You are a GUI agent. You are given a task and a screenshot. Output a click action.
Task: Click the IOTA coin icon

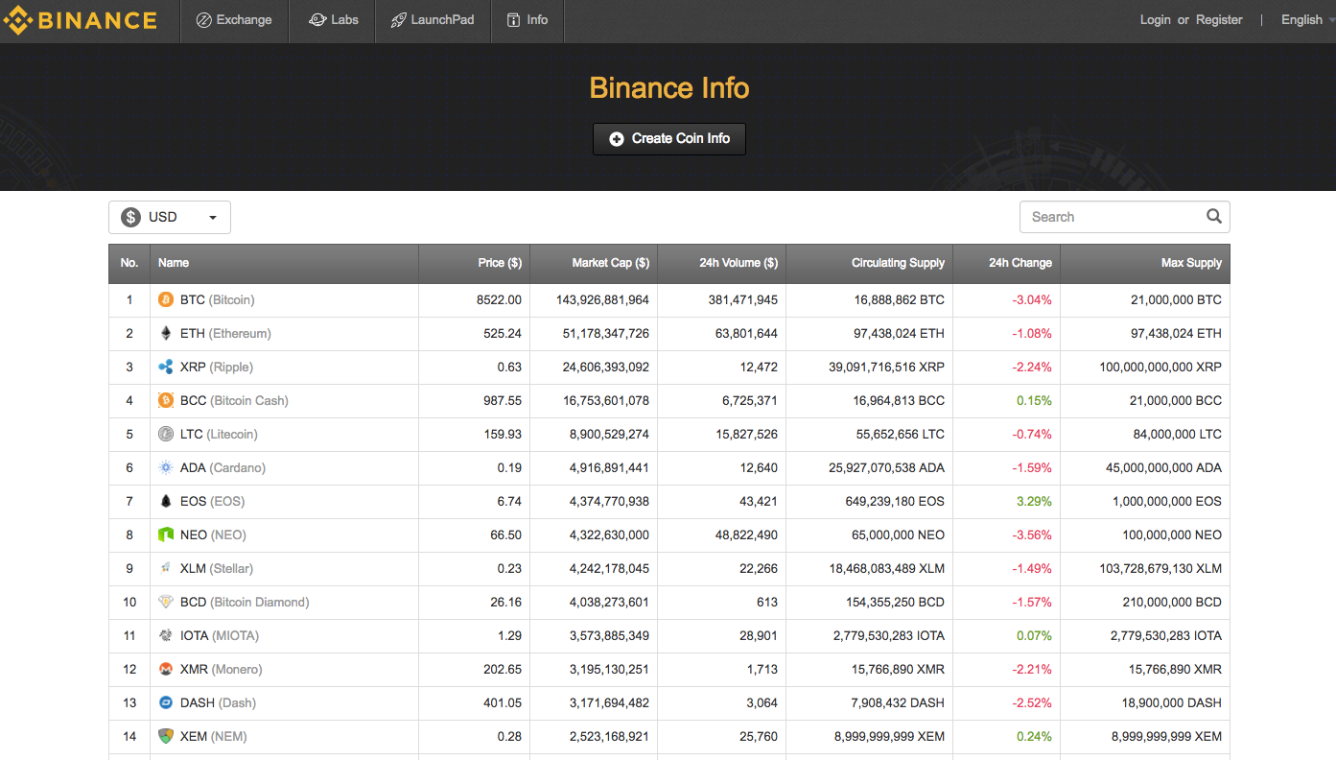pyautogui.click(x=166, y=636)
